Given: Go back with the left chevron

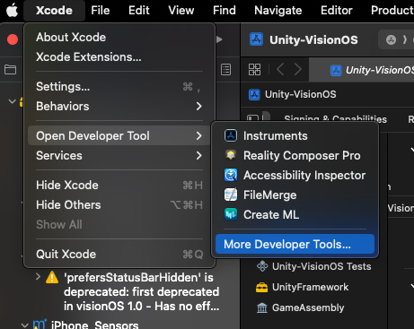Looking at the screenshot, I should [280, 70].
